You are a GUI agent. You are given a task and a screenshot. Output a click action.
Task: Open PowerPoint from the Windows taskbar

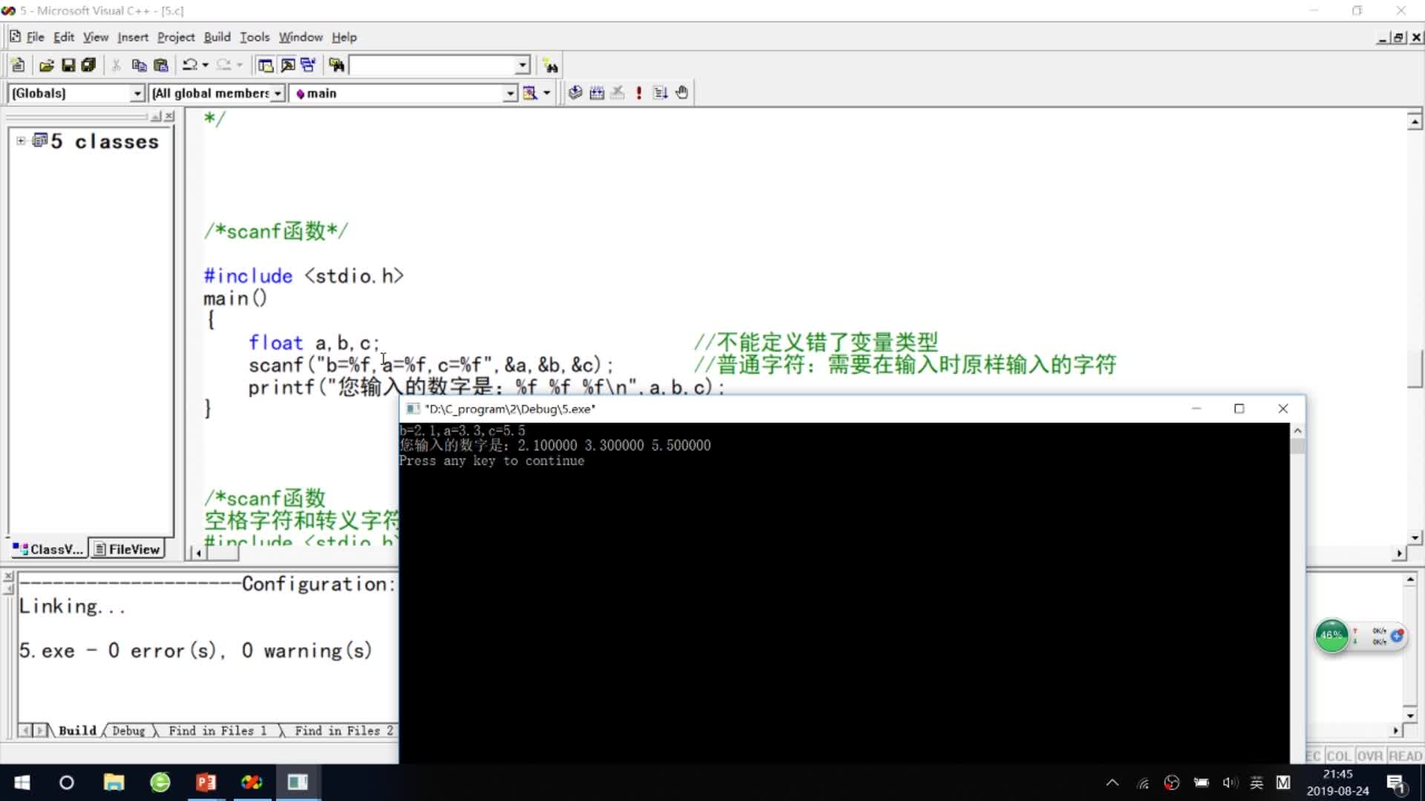click(206, 782)
